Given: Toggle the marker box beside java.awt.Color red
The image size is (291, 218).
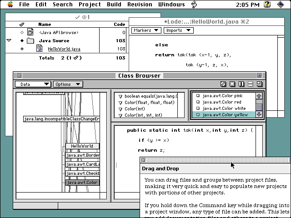Looking at the screenshot, I should (x=198, y=102).
